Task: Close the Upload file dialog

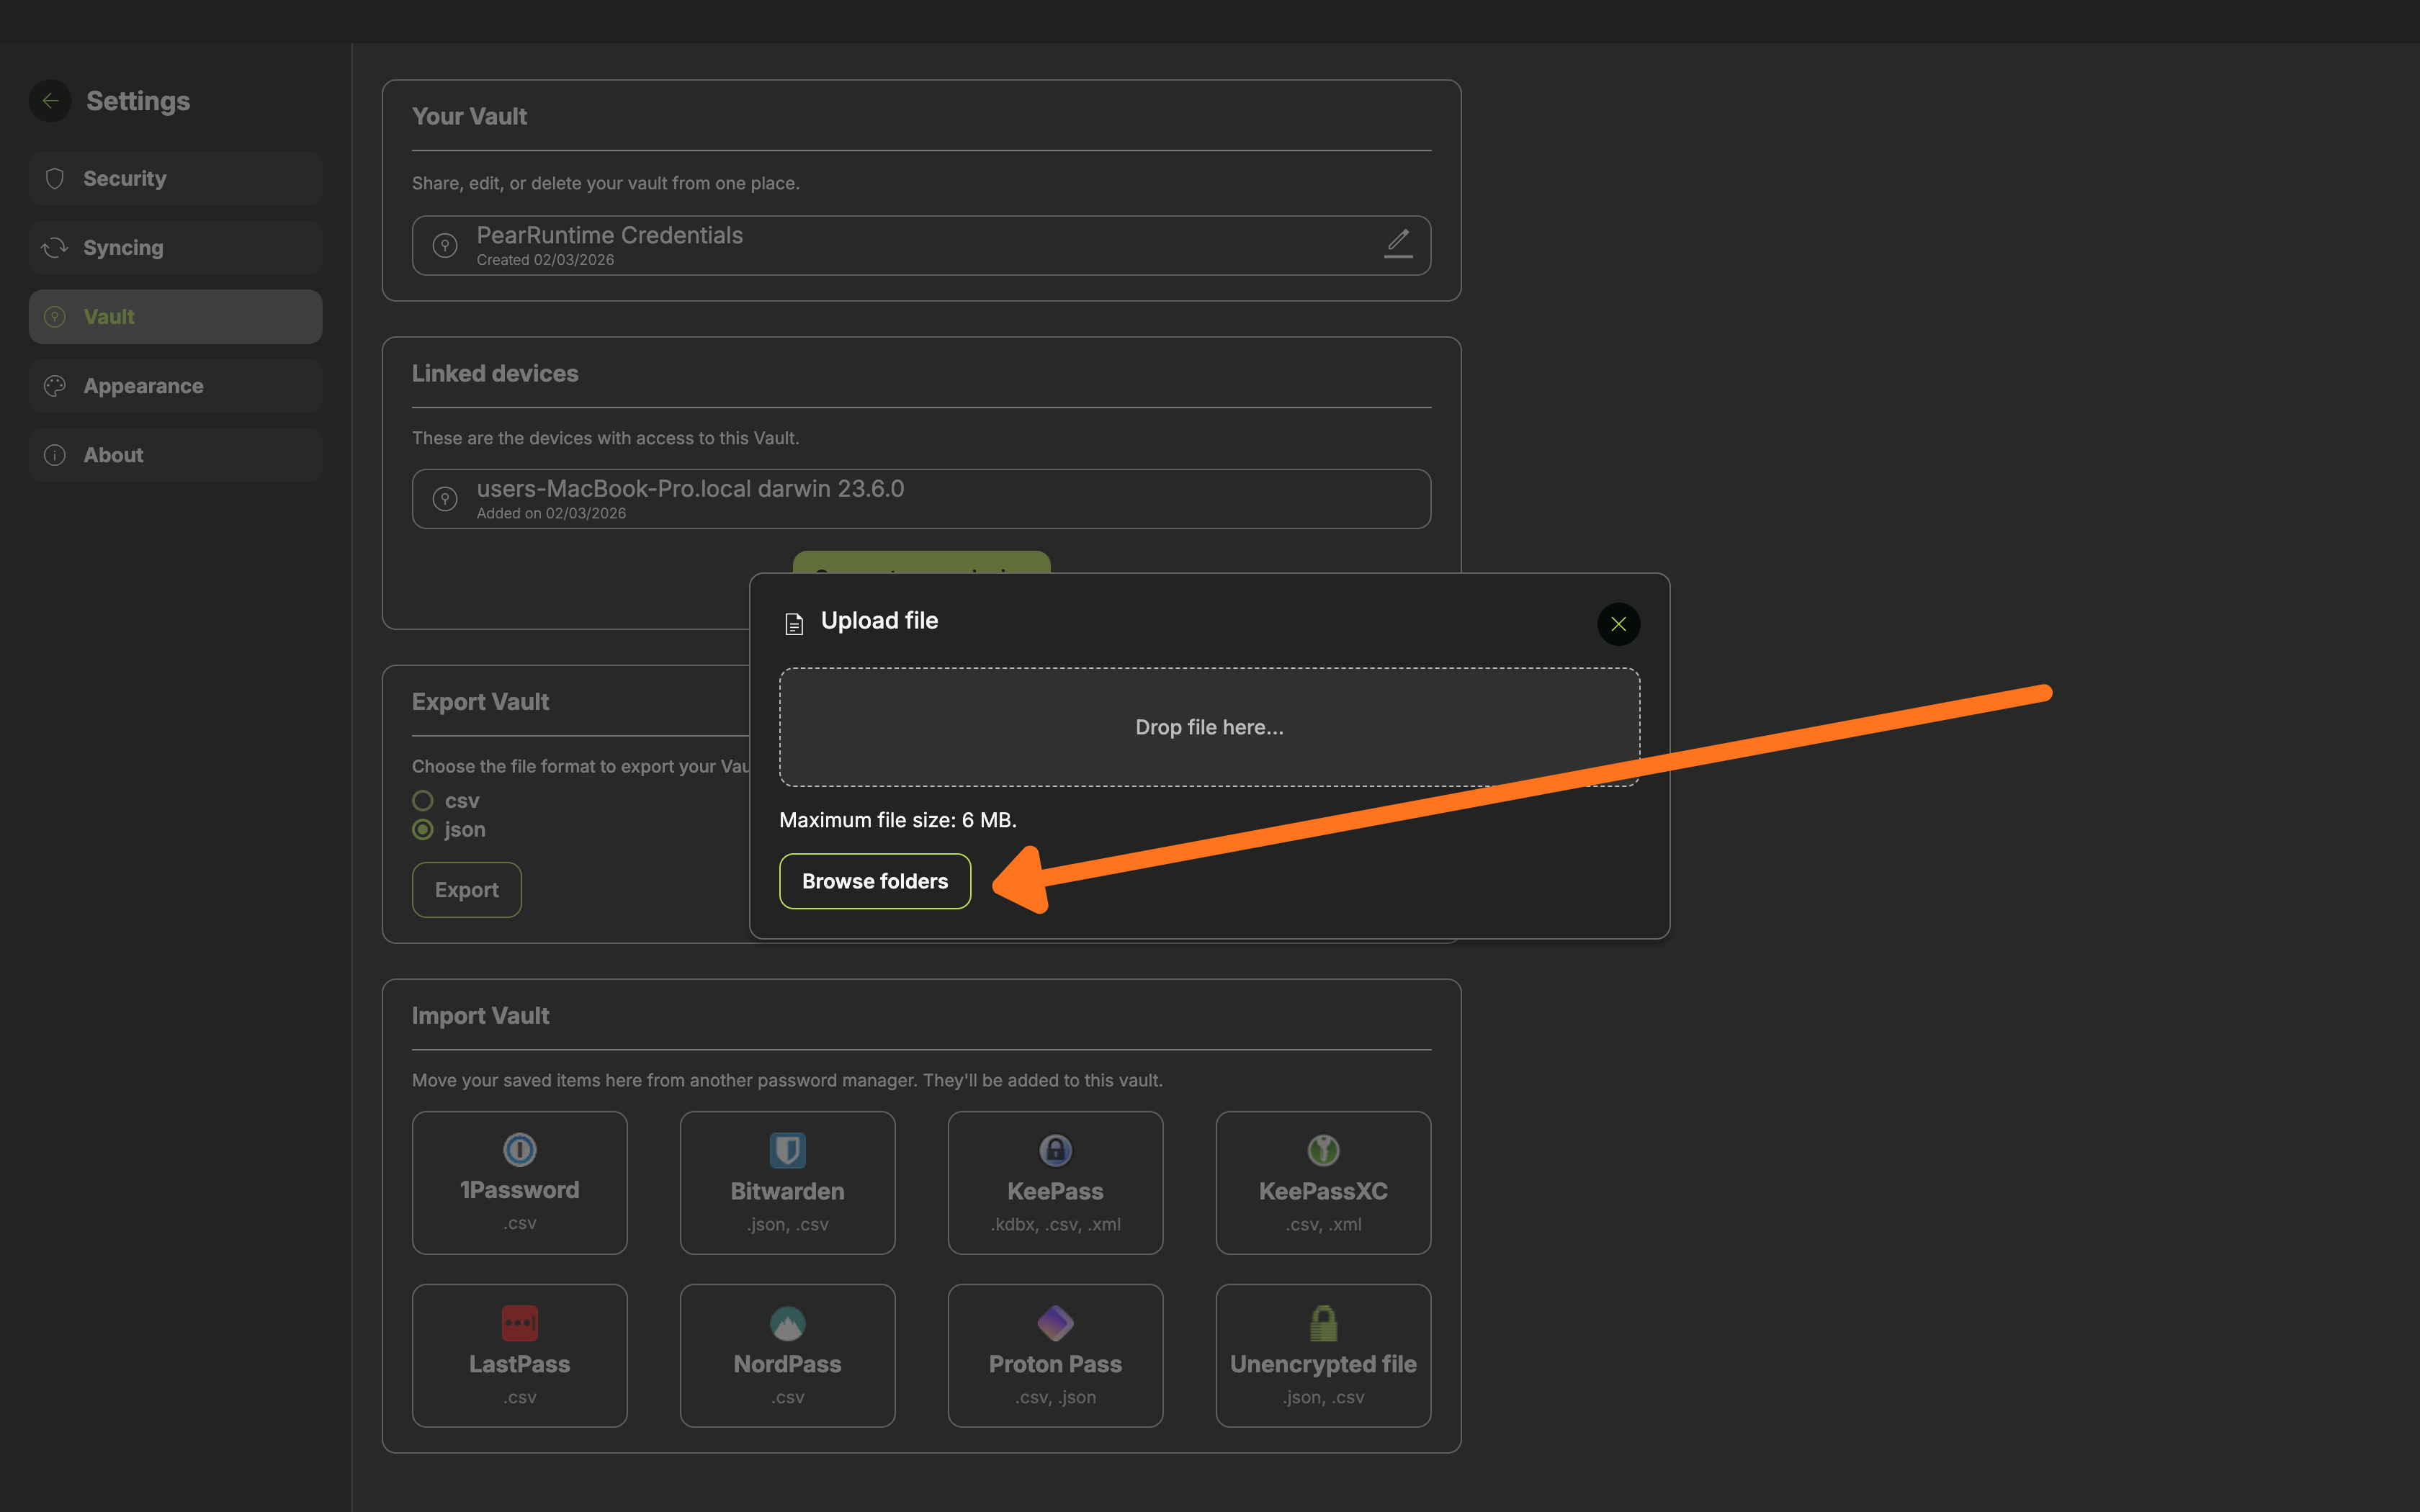Action: click(1618, 624)
